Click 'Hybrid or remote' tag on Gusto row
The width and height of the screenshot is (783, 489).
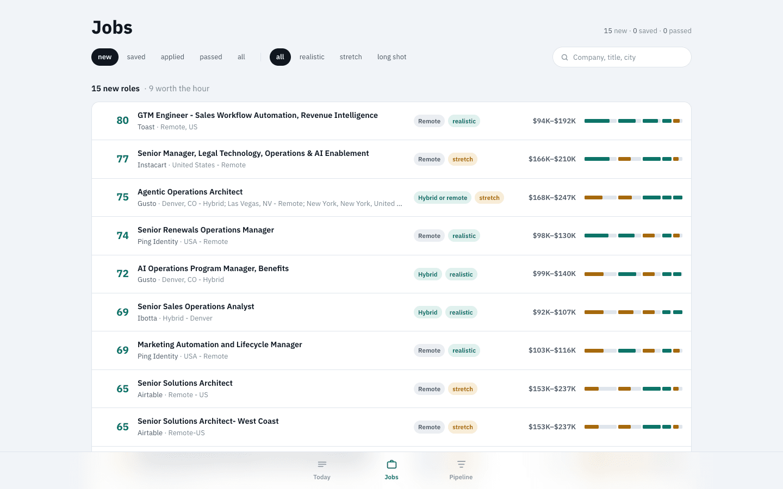click(443, 198)
